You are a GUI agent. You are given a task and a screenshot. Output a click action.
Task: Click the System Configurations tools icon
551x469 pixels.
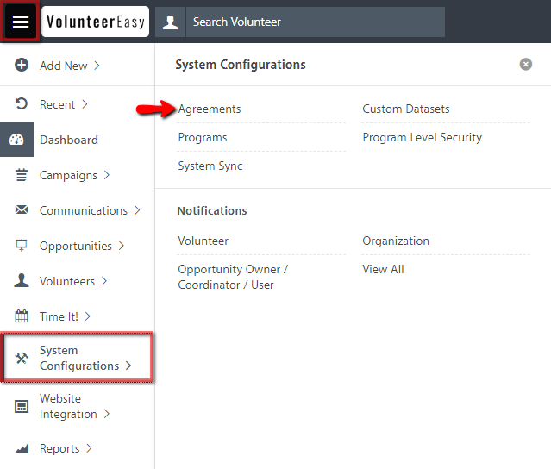click(22, 358)
